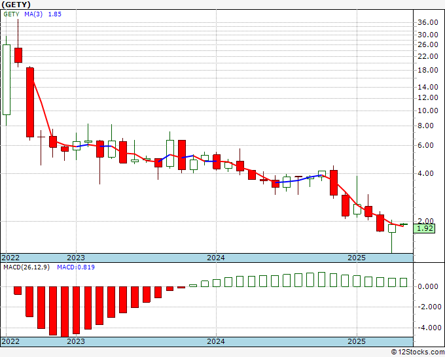Screen dimensions: 445x357
Task: Click the -4.000 MACD axis label
Action: pyautogui.click(x=429, y=328)
